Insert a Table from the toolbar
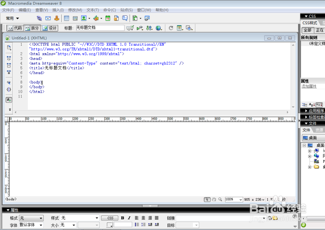The width and height of the screenshot is (325, 230). coord(66,18)
